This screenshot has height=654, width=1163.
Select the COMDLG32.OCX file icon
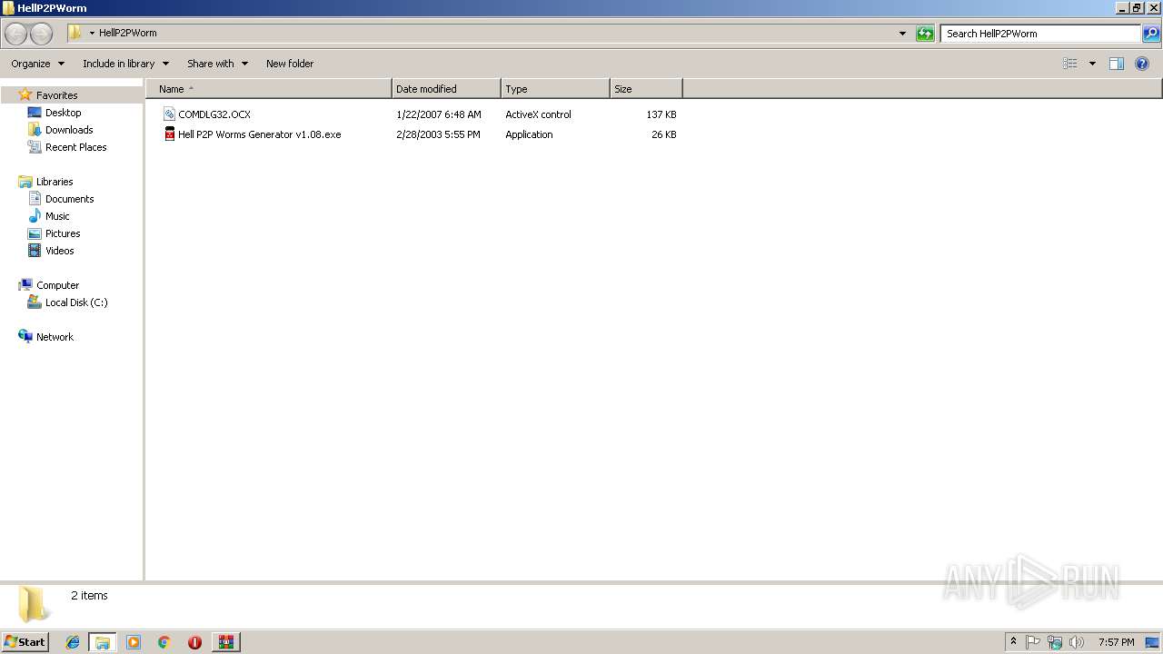[169, 114]
